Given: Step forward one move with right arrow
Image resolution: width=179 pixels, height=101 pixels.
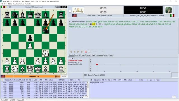Looking at the screenshot, I should 78,52.
